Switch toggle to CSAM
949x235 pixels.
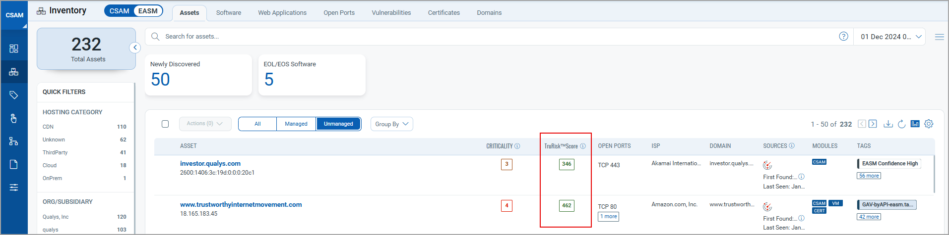click(x=119, y=11)
